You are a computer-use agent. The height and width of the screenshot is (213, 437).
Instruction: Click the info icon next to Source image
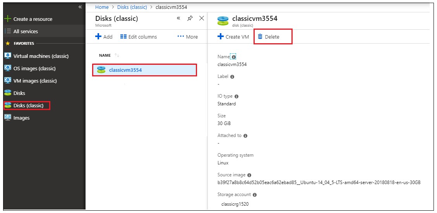249,175
